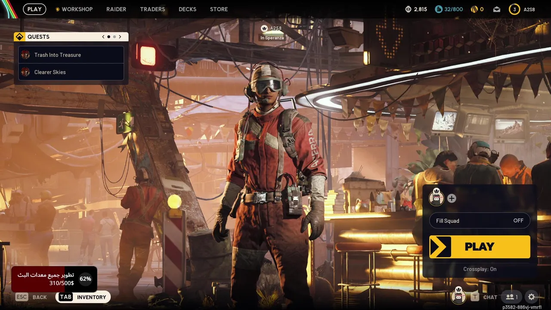551x310 pixels.
Task: Select the first quests page dot
Action: pyautogui.click(x=108, y=37)
